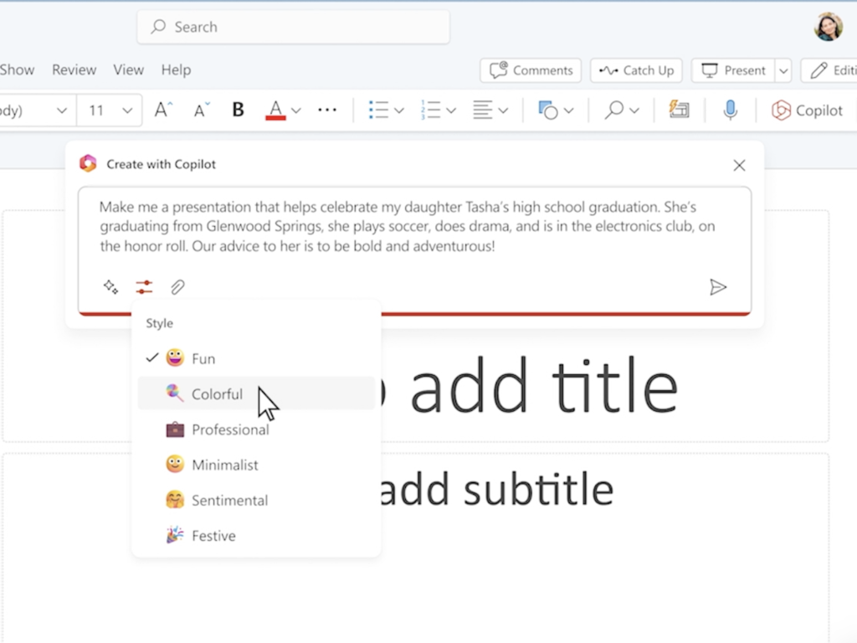Open the Help tab

coord(176,70)
